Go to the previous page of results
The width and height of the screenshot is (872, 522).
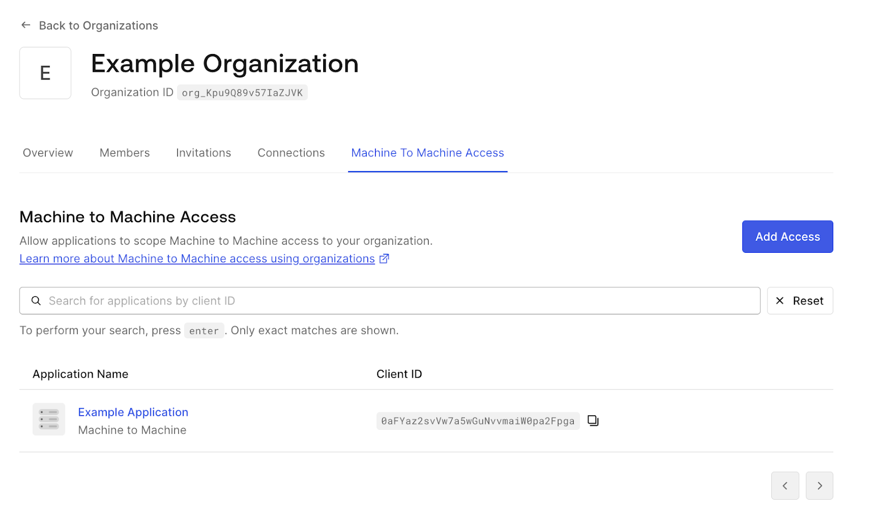785,485
